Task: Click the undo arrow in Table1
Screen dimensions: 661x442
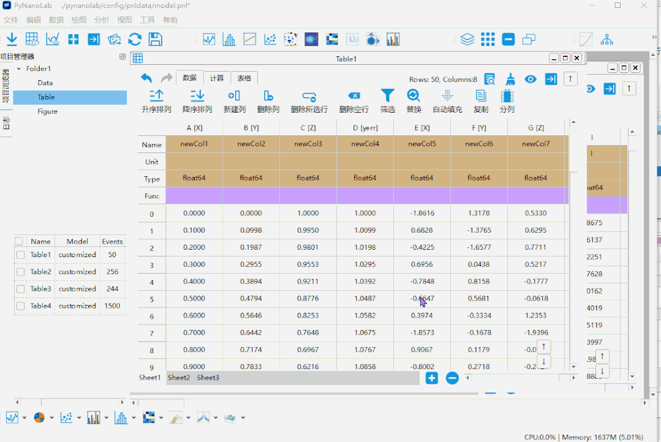Action: point(146,78)
